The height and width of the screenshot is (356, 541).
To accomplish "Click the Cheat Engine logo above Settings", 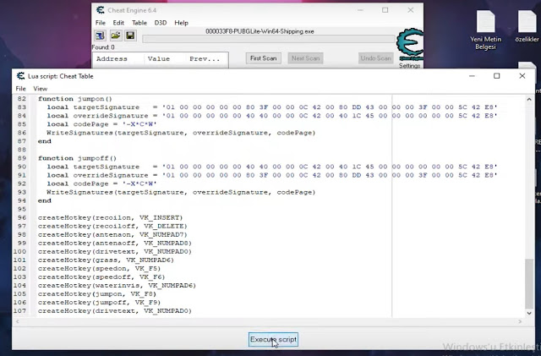I will pos(410,45).
